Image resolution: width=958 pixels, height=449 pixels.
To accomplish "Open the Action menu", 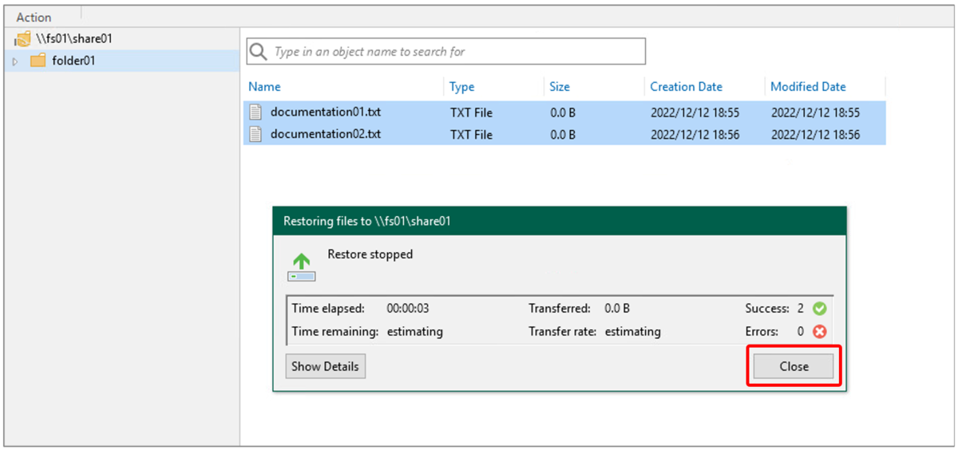I will 34,17.
